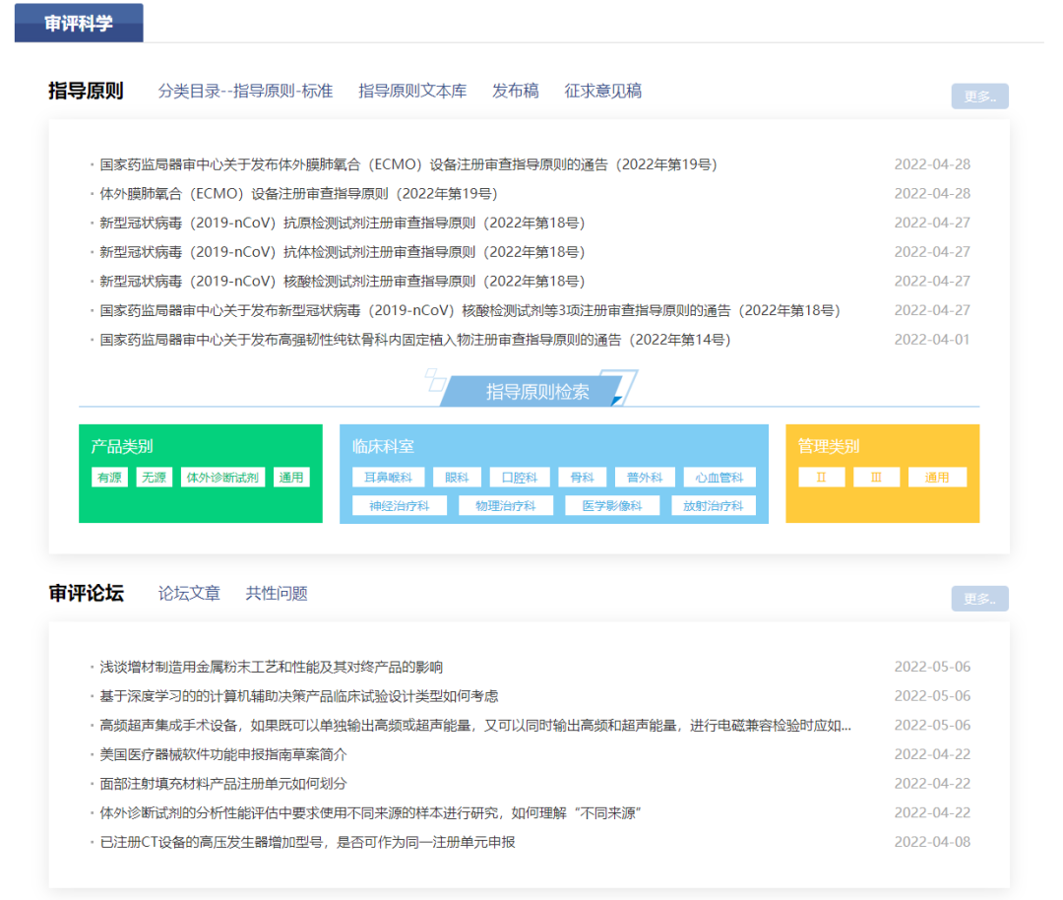1063x900 pixels.
Task: Filter by 体外诊断试剂 category
Action: pos(222,478)
